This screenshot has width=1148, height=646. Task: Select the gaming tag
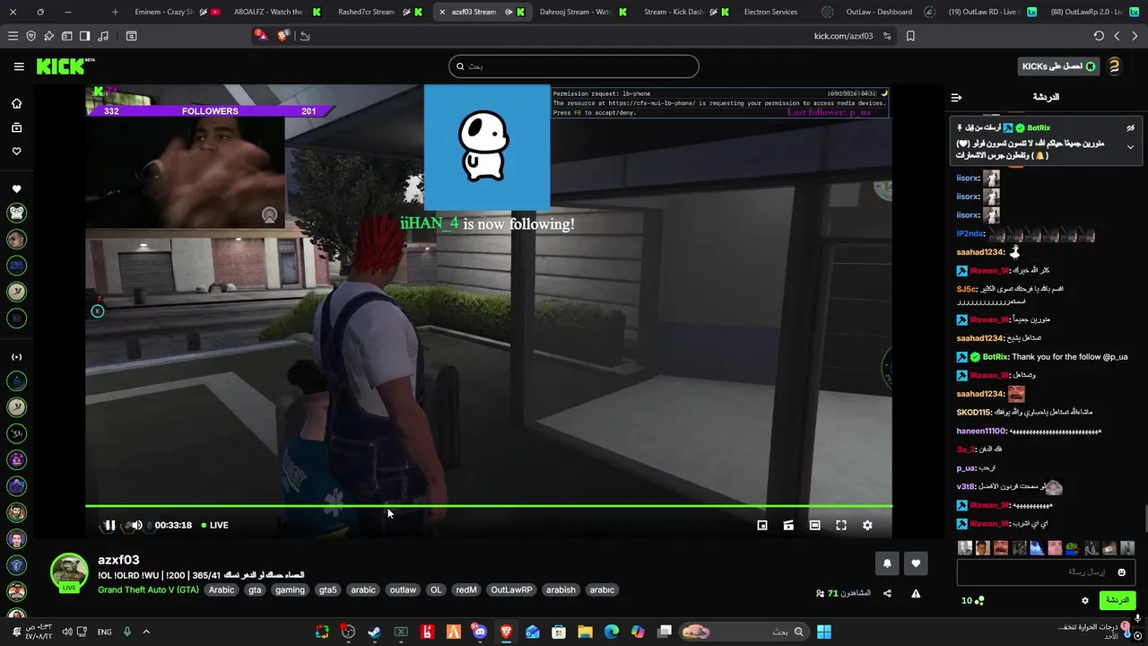[290, 589]
